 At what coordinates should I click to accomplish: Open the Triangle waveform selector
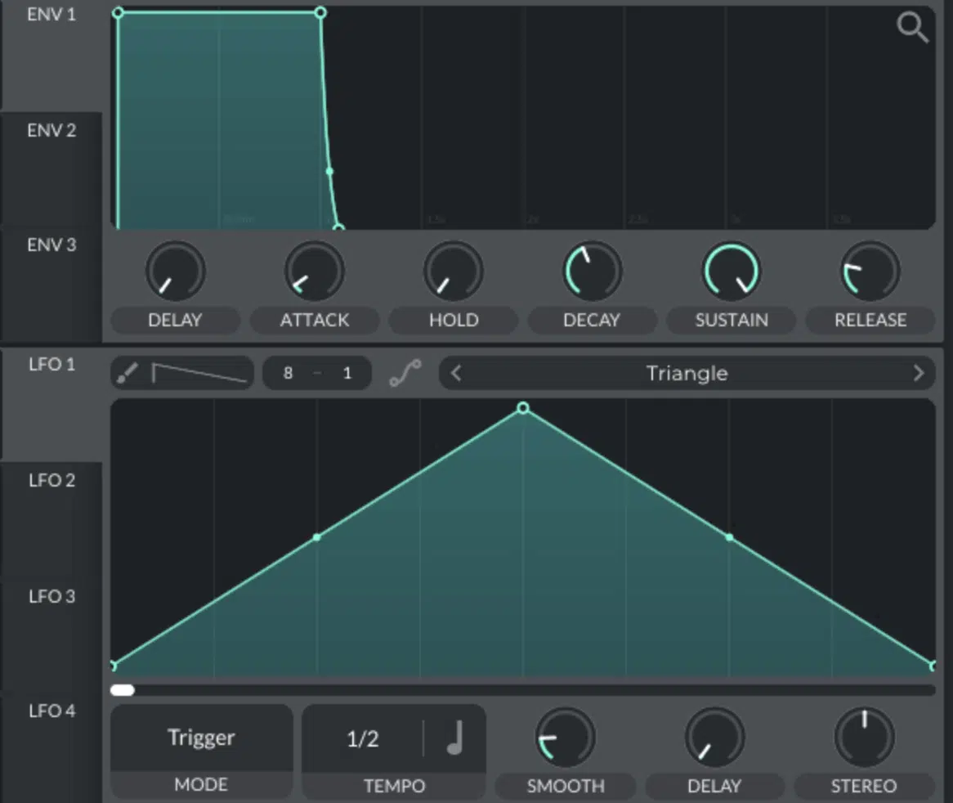[687, 373]
